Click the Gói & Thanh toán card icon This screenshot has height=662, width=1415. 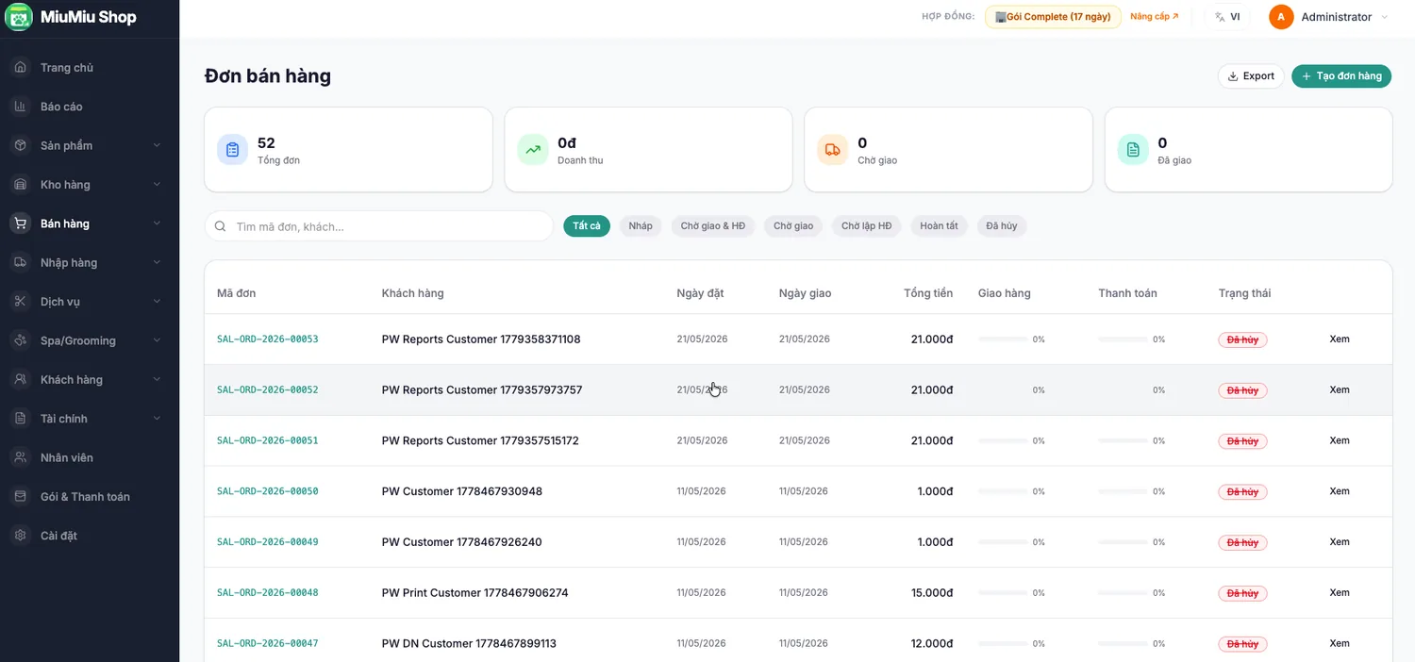click(20, 496)
